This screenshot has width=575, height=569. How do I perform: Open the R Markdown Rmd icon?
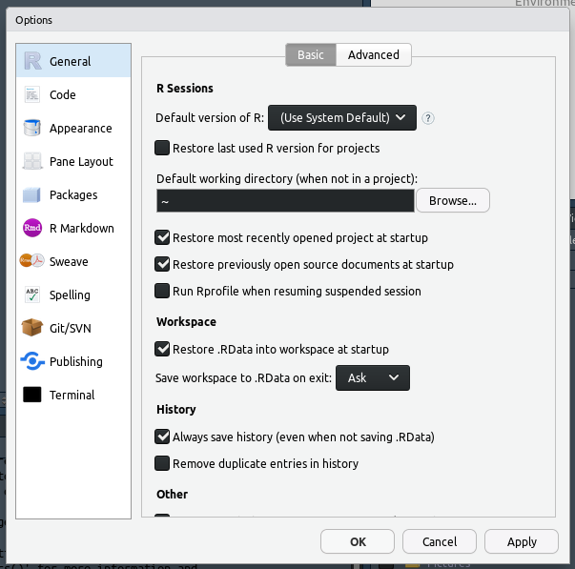[32, 228]
